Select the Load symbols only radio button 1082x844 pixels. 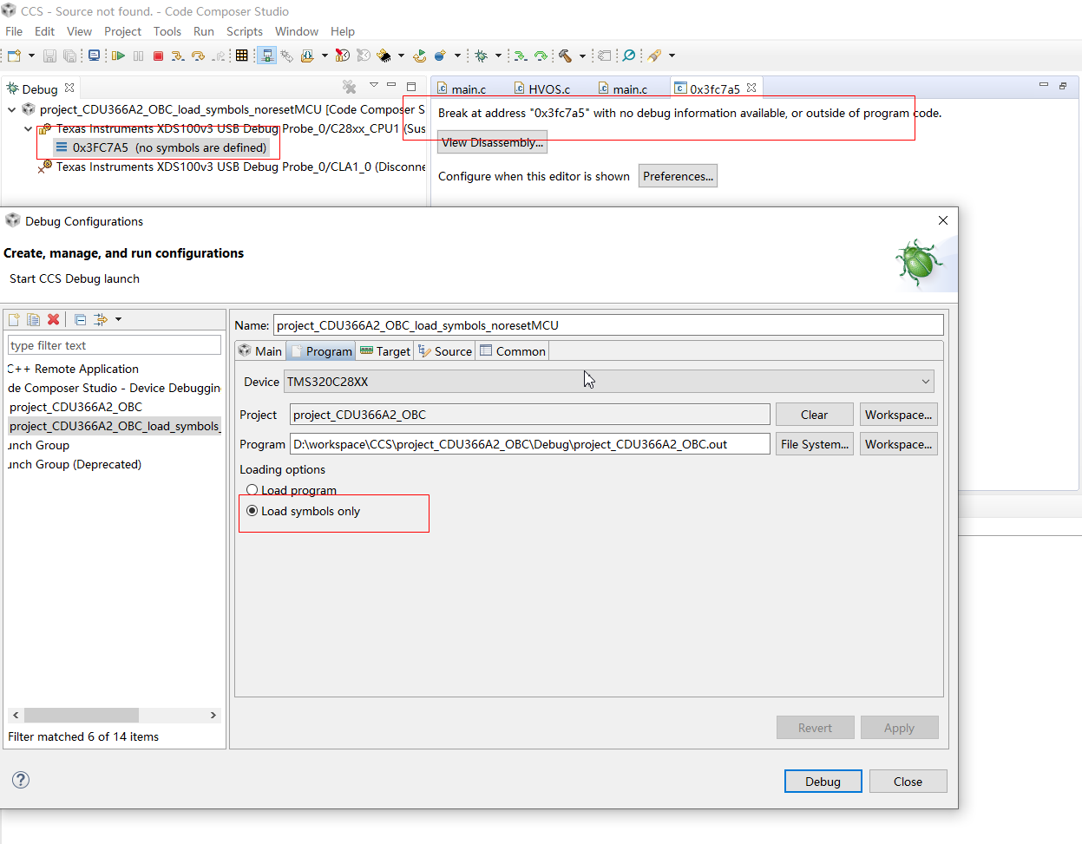click(x=252, y=511)
